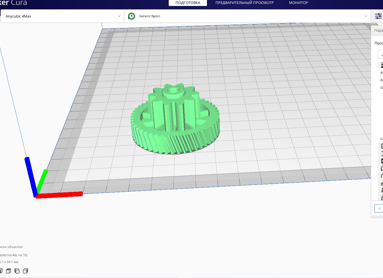Click the 'исок объектов' object list header
Viewport: 383px width, 278px height.
pyautogui.click(x=11, y=247)
